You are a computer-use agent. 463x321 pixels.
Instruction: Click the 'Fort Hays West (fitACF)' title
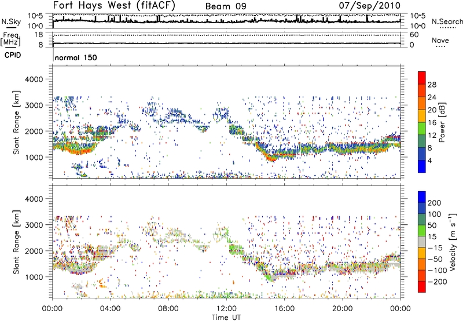point(114,5)
